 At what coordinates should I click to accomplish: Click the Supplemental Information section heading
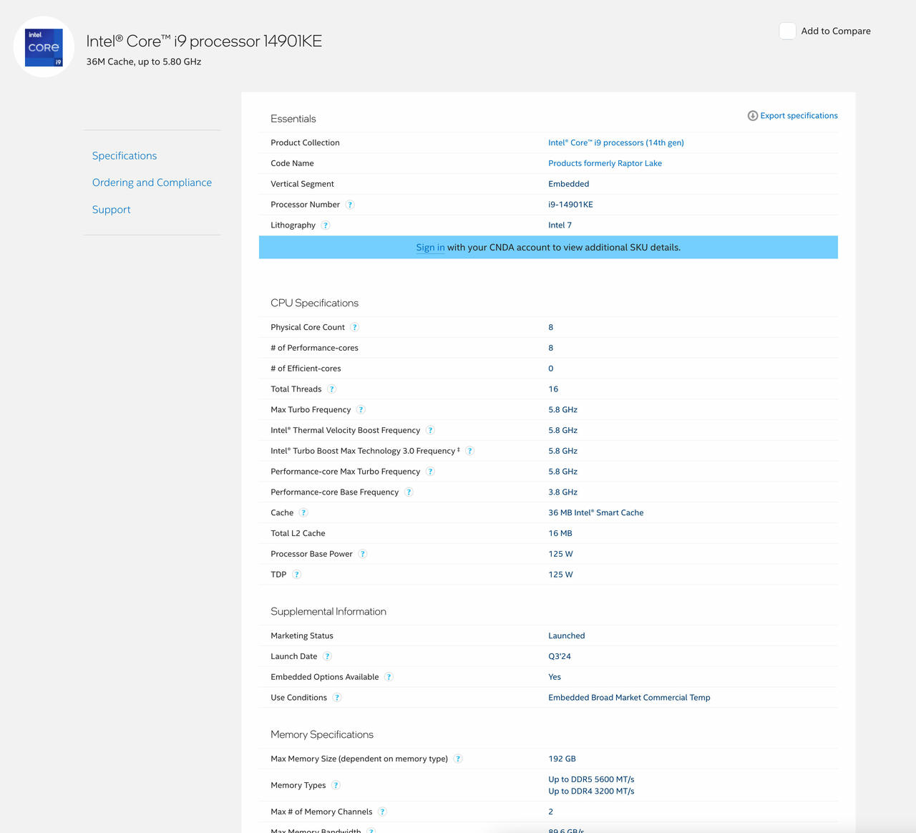point(328,612)
